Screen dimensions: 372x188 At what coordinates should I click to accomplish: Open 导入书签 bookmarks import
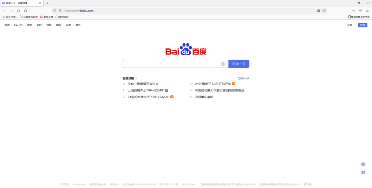[x=10, y=17]
